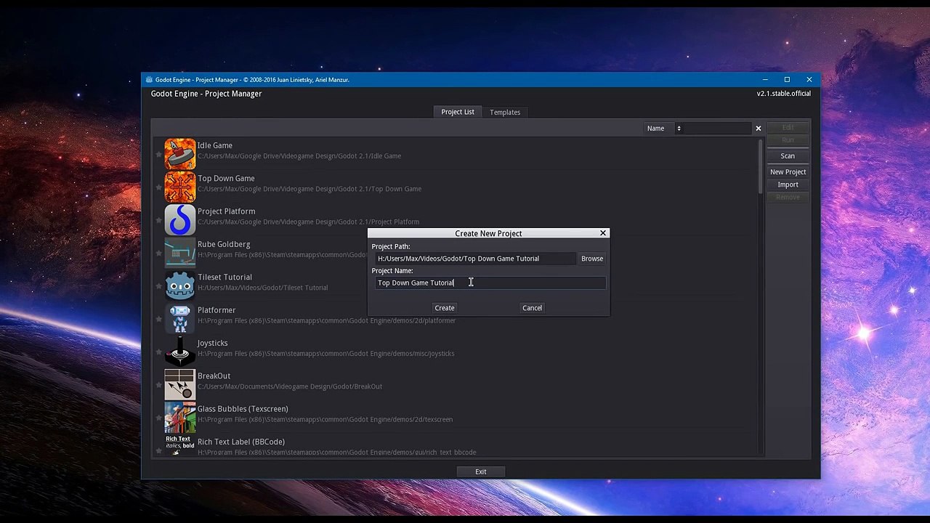Viewport: 930px width, 523px height.
Task: Click the BreakOut folder path text
Action: point(290,386)
